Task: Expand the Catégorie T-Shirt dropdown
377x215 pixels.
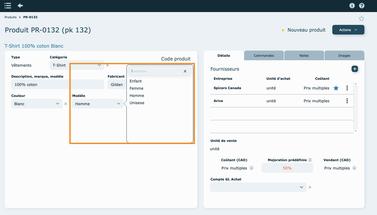Action: coord(99,65)
